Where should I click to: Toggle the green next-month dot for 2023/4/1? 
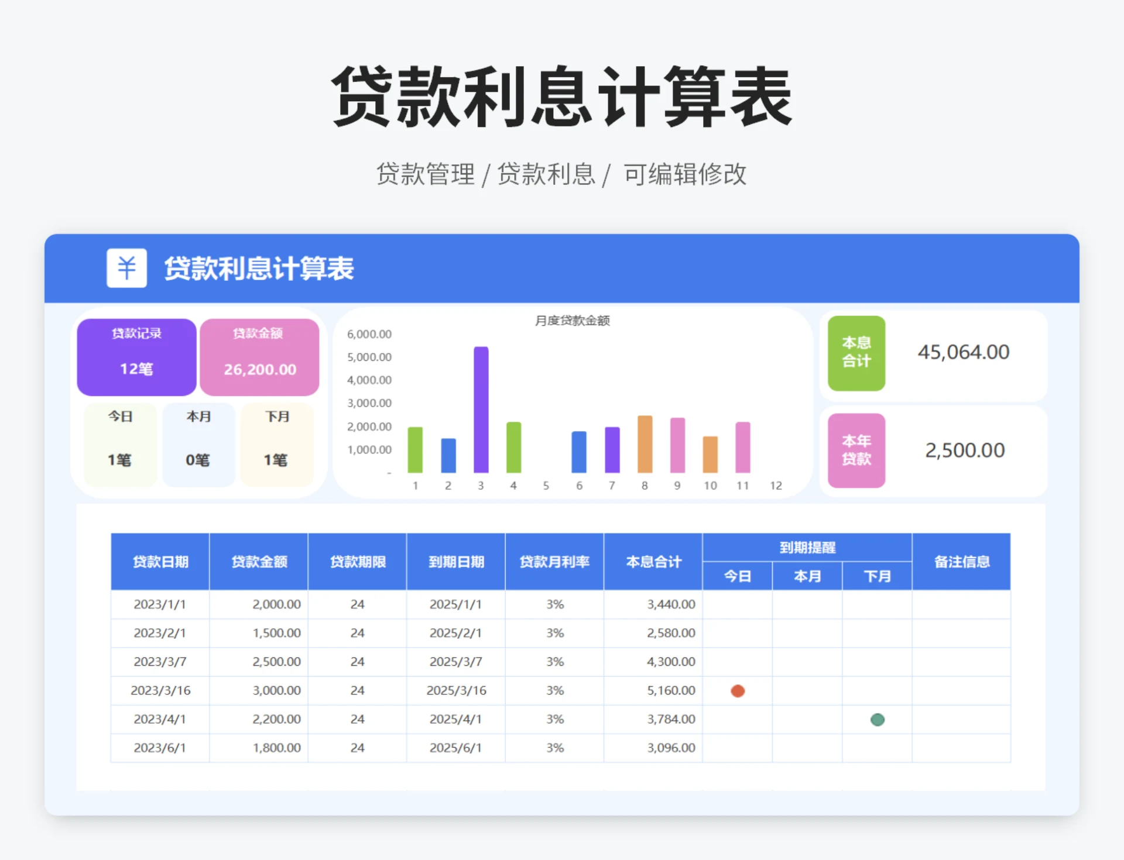(x=876, y=720)
